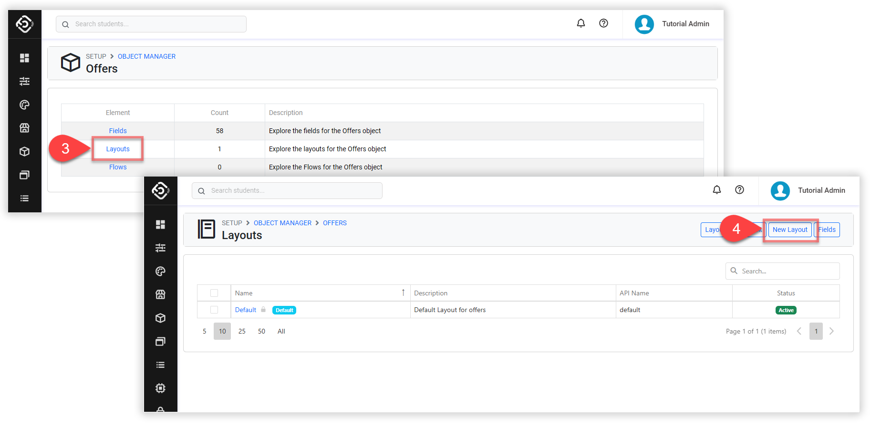Click the cube object icon in Layouts sidebar
Viewport: 881px width, 429px height.
click(161, 318)
